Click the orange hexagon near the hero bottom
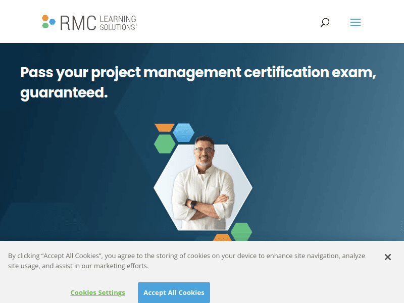The height and width of the screenshot is (303, 404). click(x=223, y=239)
